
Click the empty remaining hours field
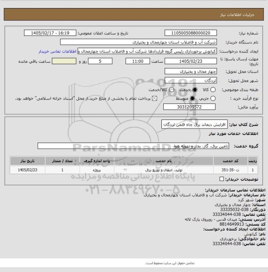click(64, 61)
